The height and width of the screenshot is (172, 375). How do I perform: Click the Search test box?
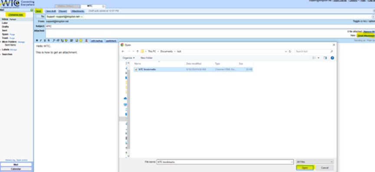[314, 52]
